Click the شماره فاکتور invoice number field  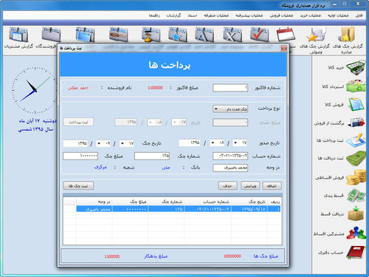coord(230,88)
